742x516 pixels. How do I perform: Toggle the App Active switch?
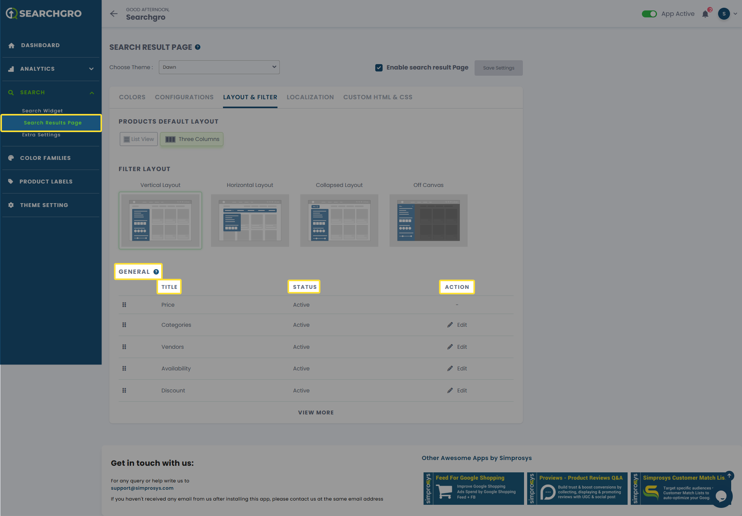(649, 14)
